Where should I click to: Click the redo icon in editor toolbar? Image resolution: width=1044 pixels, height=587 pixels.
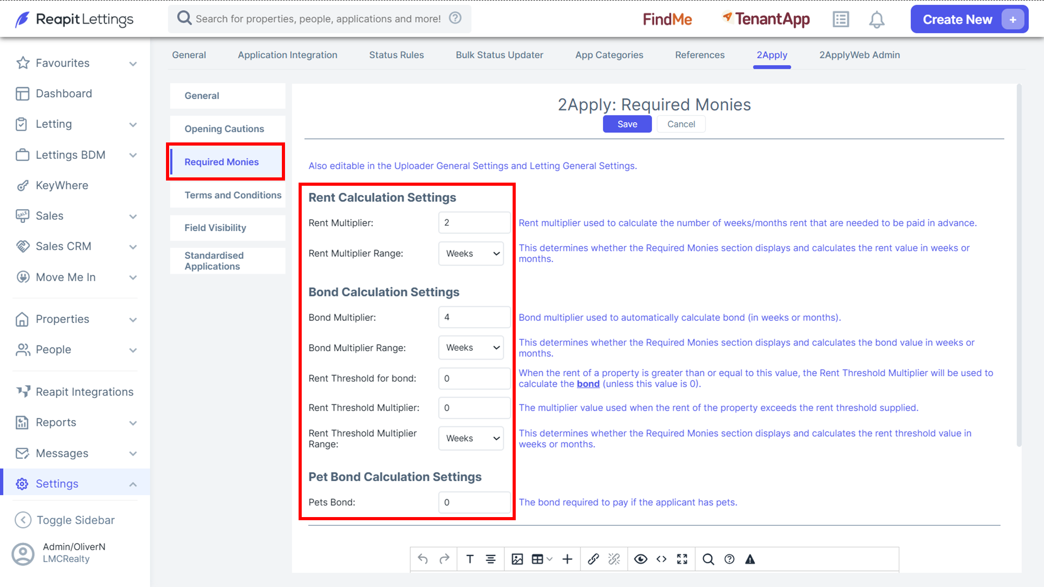[x=444, y=559]
